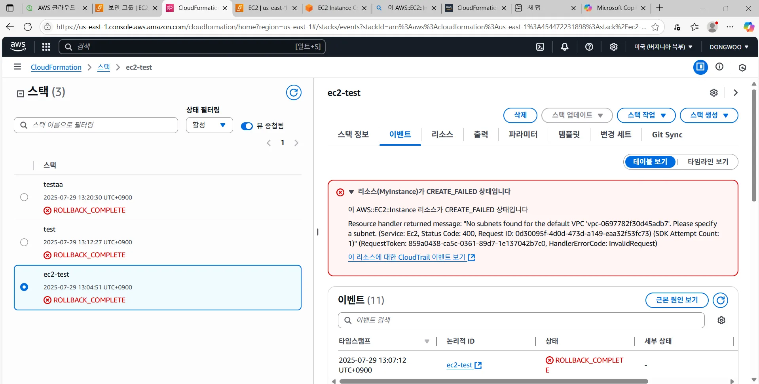Open the side navigation hamburger menu
This screenshot has height=384, width=759.
(17, 67)
